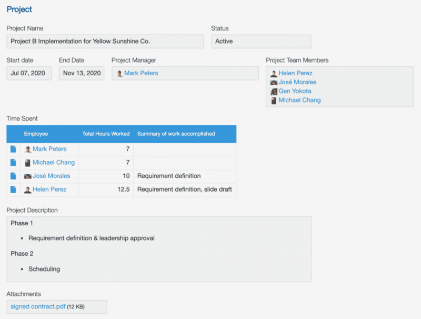Image resolution: width=421 pixels, height=319 pixels.
Task: Click Helen Perez's avatar in Project Team Members
Action: 274,73
